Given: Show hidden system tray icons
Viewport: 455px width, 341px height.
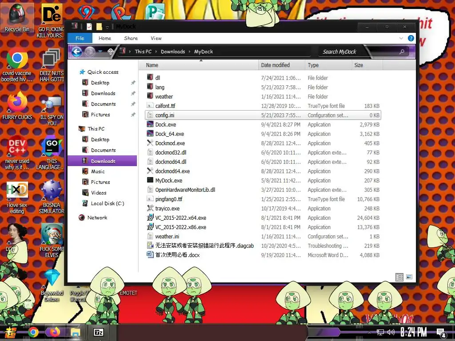Looking at the screenshot, I should (369, 332).
